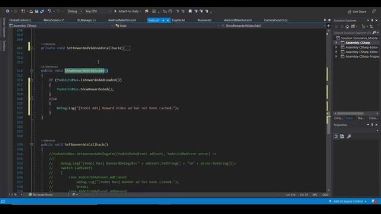Switch to the Russian.txt tab
The image size is (381, 214).
point(205,20)
